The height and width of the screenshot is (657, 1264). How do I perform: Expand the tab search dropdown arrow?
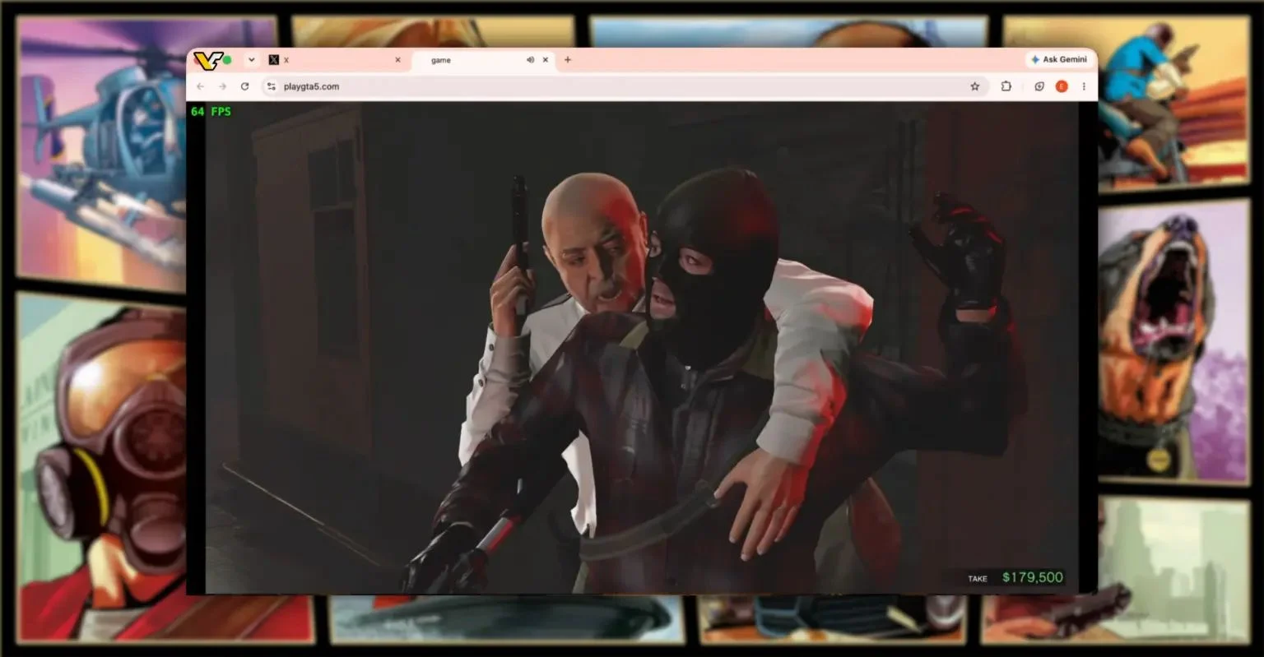pos(251,60)
